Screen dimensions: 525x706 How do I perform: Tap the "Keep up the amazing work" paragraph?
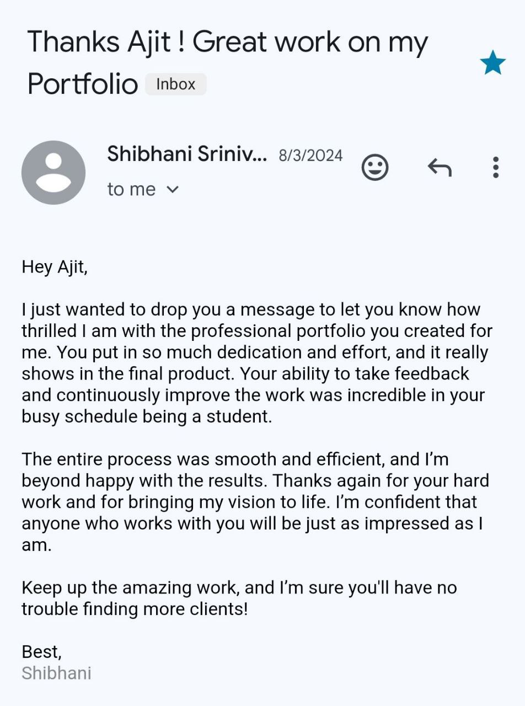pyautogui.click(x=239, y=598)
